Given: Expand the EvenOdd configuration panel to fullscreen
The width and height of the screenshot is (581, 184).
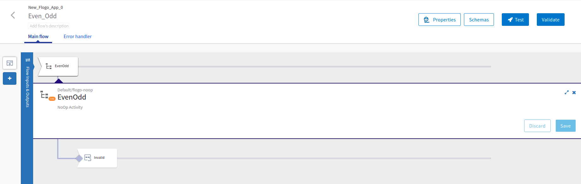Looking at the screenshot, I should [566, 92].
